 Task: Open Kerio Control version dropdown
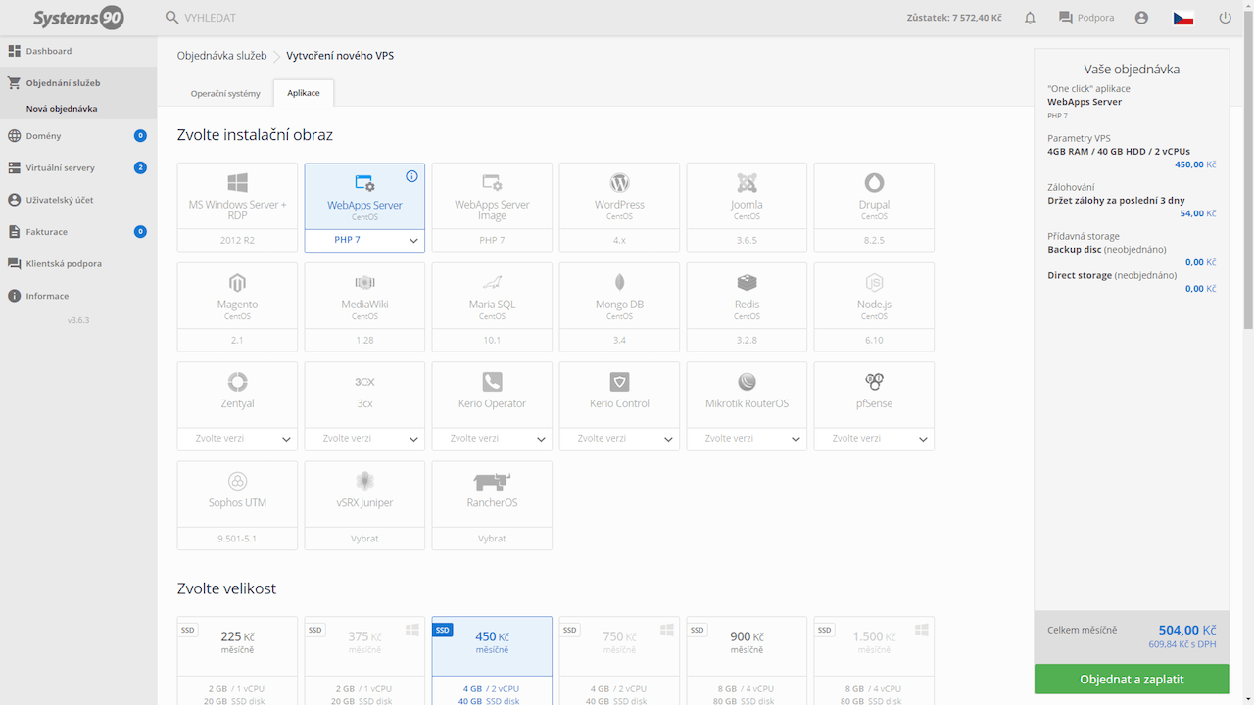coord(619,439)
